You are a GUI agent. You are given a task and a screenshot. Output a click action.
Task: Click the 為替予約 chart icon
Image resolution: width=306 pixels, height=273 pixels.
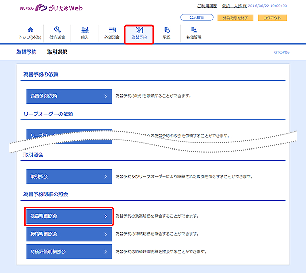pyautogui.click(x=139, y=30)
